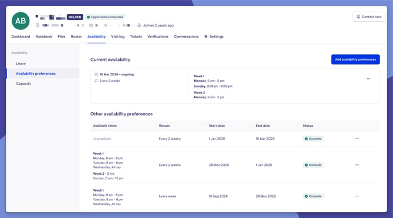Open Capacity in the sidebar
393x218 pixels.
pyautogui.click(x=23, y=84)
